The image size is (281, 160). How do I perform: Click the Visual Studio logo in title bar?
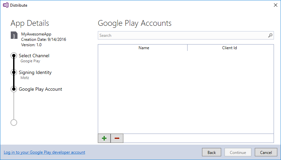pos(6,5)
